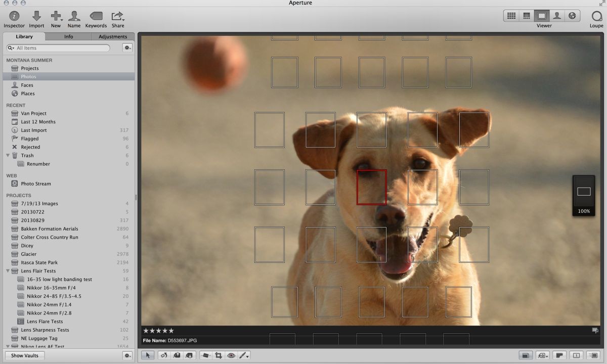The width and height of the screenshot is (607, 364).
Task: Open the Trash item in the sidebar
Action: click(x=27, y=155)
